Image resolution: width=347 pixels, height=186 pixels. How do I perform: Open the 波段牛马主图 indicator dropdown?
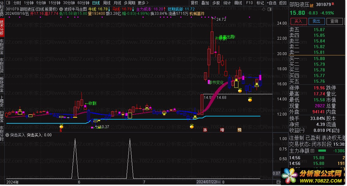pyautogui.click(x=61, y=9)
